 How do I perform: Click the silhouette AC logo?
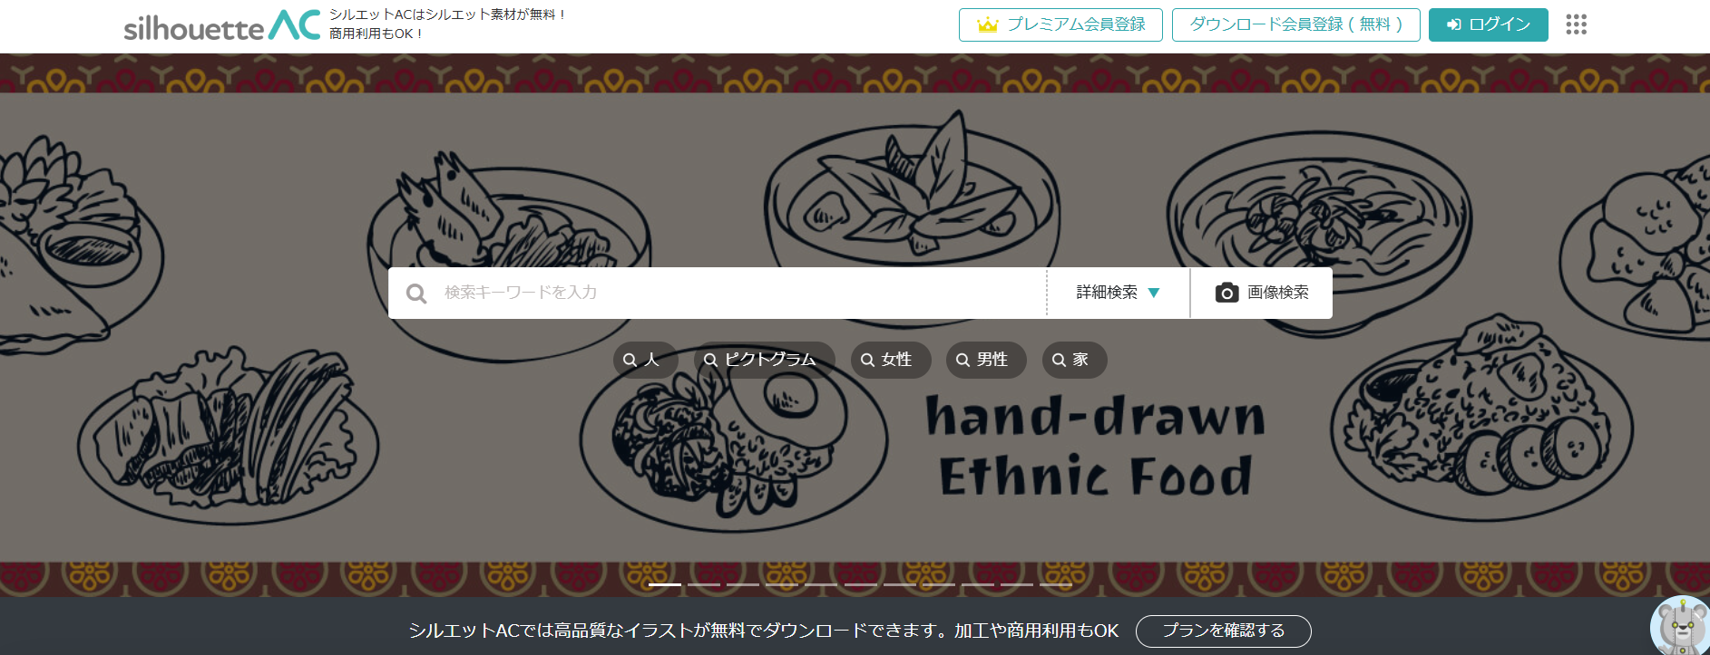(222, 25)
